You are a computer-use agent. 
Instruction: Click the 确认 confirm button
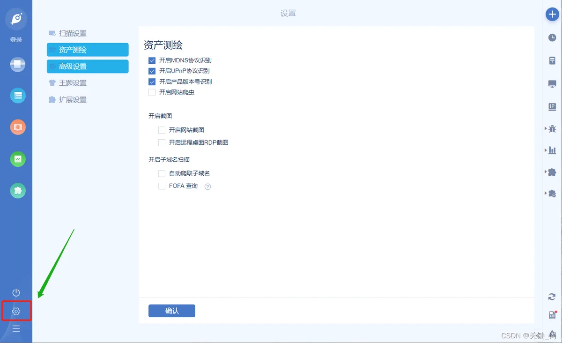pos(172,311)
